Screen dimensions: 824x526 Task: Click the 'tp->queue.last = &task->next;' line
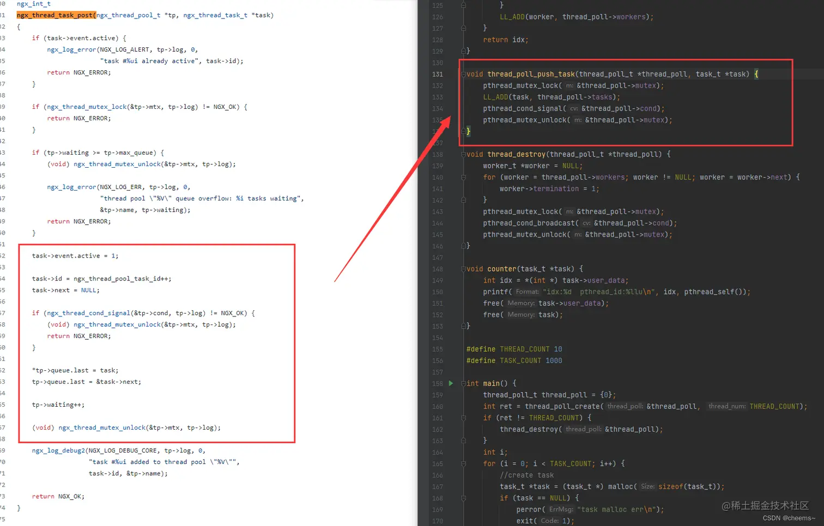(x=86, y=382)
